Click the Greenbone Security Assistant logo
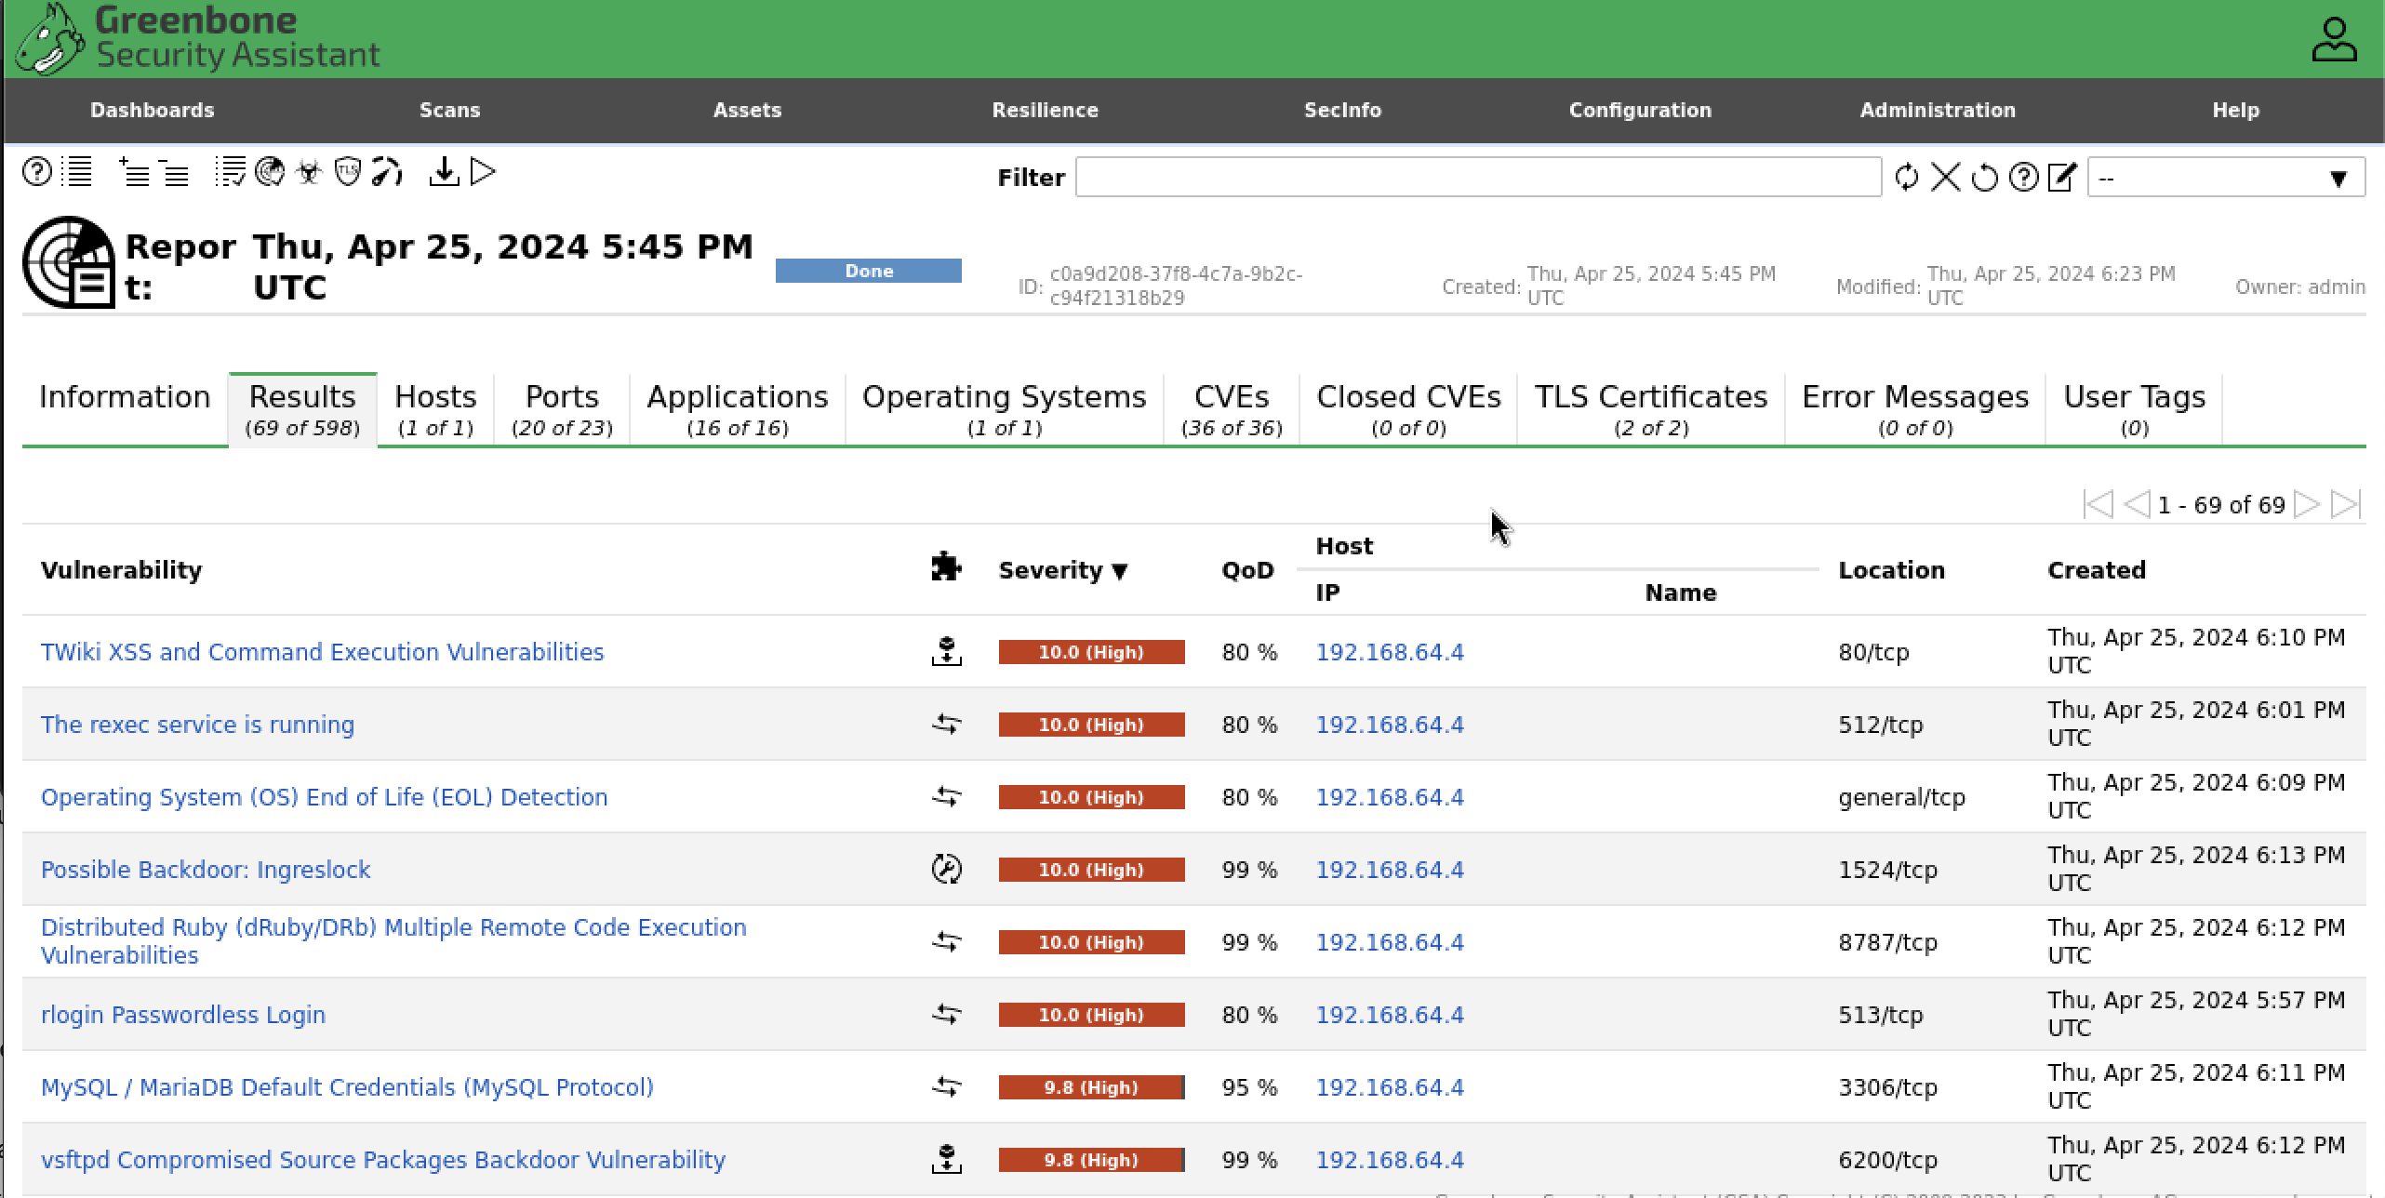 click(x=198, y=38)
